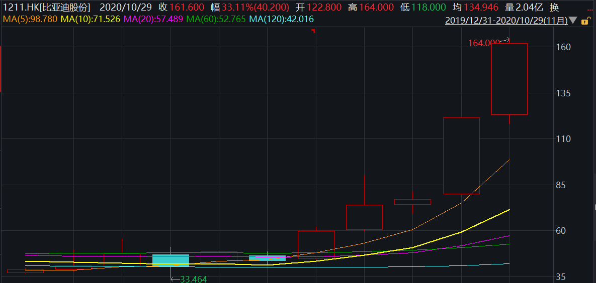This screenshot has height=283, width=596.
Task: Click the small cyan candlestick mid-chart
Action: point(267,258)
